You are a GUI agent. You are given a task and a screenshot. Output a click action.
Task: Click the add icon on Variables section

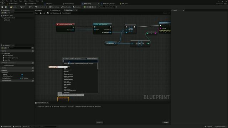click(33, 70)
